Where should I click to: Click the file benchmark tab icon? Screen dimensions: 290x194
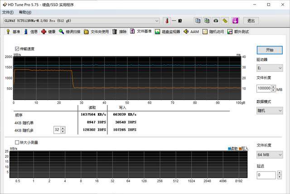(x=132, y=31)
